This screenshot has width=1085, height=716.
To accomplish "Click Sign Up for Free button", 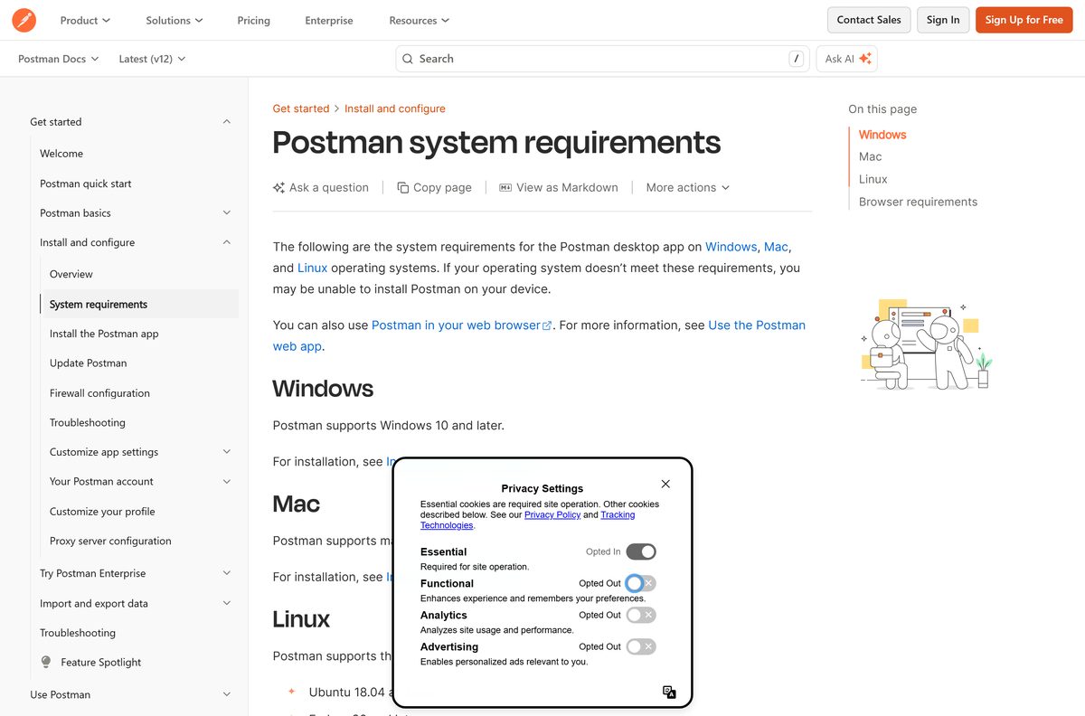I will [1024, 20].
